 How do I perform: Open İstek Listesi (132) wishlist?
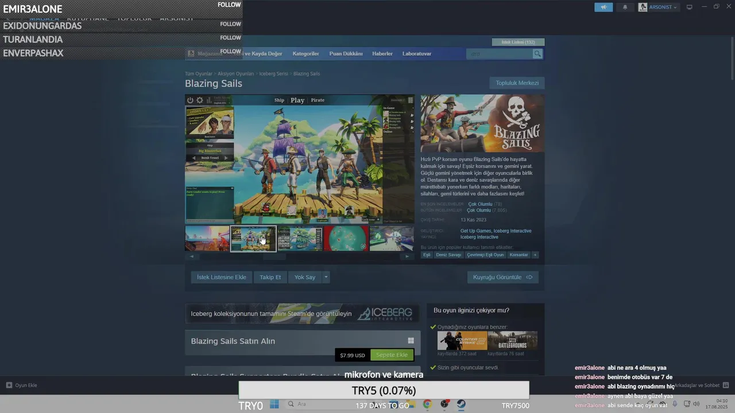point(518,42)
